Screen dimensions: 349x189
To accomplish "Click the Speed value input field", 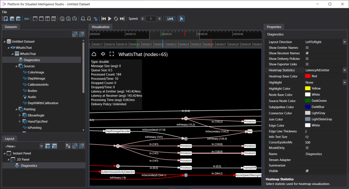I will (151, 19).
